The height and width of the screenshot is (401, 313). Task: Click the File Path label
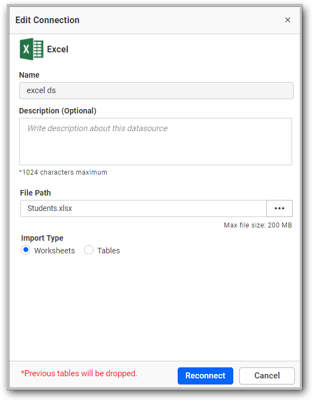coord(35,193)
